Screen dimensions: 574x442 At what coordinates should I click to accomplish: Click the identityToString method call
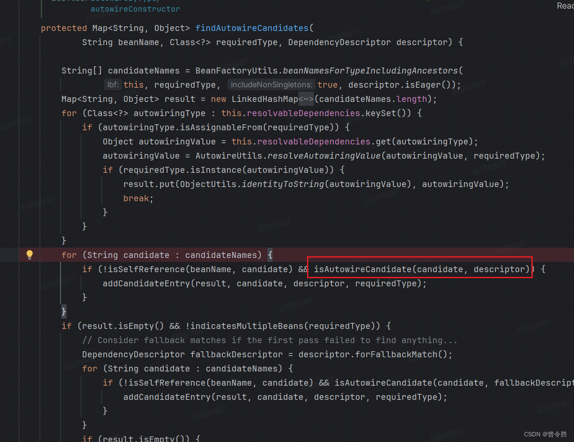[283, 184]
